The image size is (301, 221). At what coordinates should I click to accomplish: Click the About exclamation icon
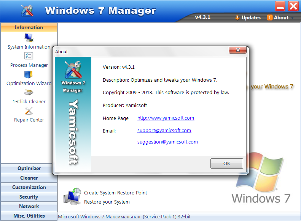(269, 17)
